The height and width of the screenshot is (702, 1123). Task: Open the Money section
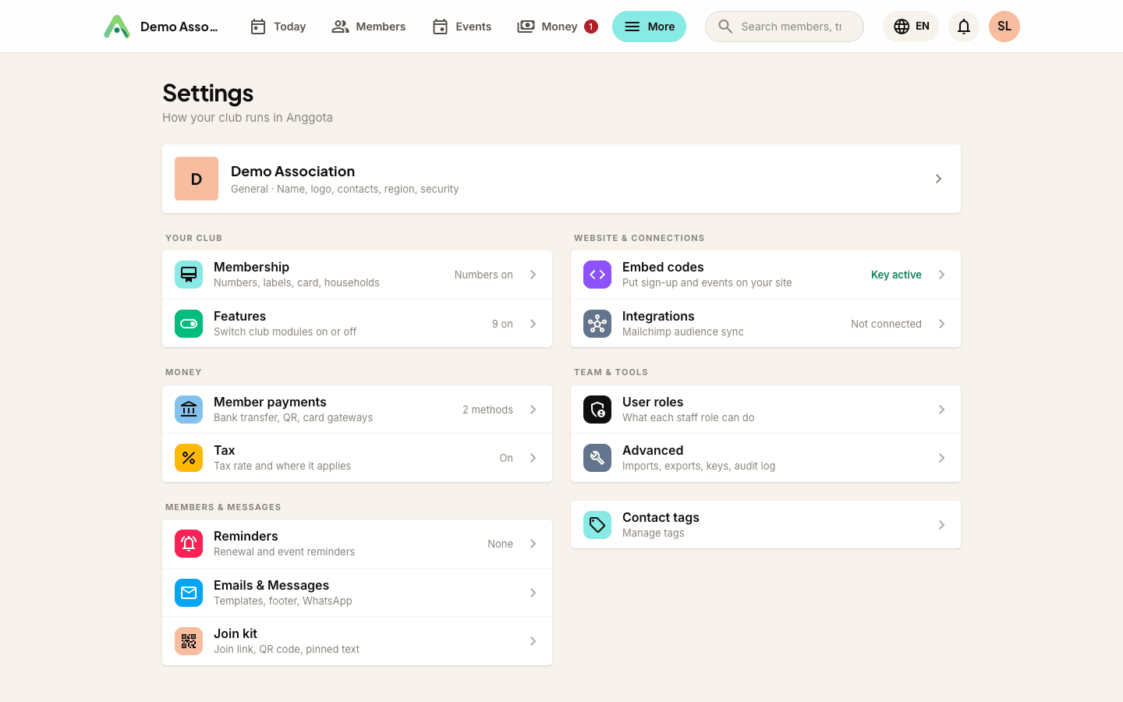click(x=558, y=27)
